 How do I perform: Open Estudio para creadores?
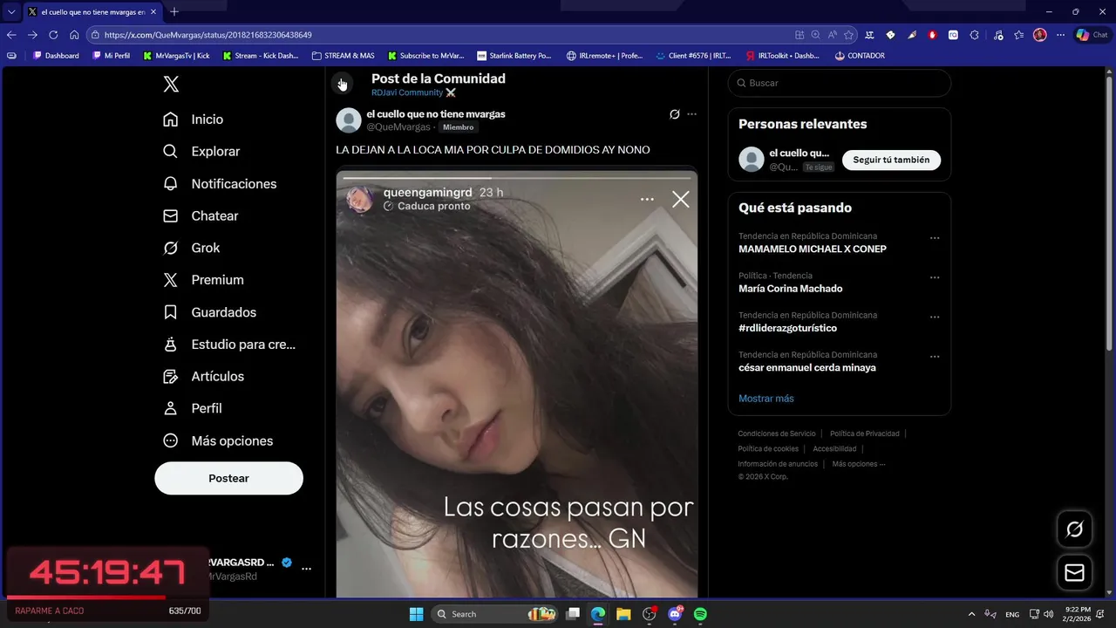[x=229, y=345]
